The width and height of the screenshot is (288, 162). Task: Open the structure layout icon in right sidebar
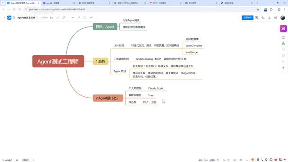point(283,43)
